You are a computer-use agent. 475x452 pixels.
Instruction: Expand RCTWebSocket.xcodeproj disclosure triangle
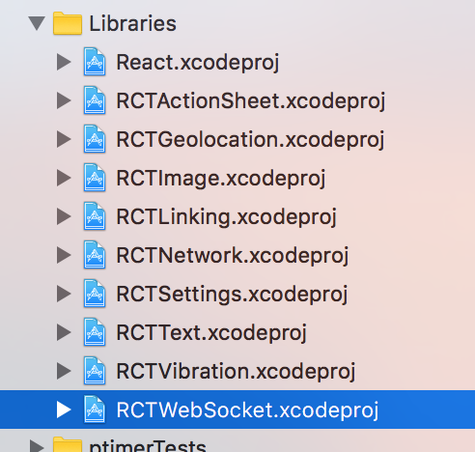click(64, 410)
